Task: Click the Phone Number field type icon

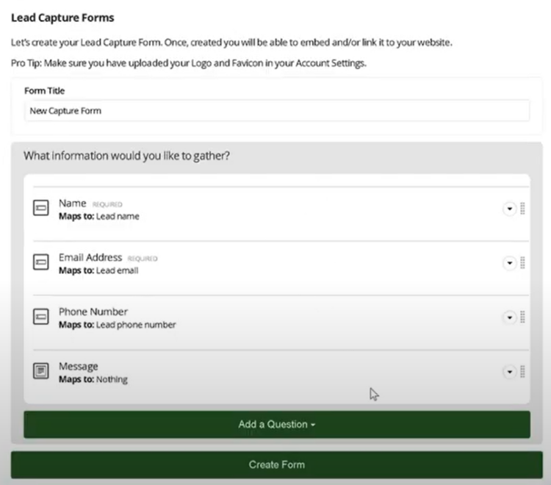Action: (x=40, y=317)
